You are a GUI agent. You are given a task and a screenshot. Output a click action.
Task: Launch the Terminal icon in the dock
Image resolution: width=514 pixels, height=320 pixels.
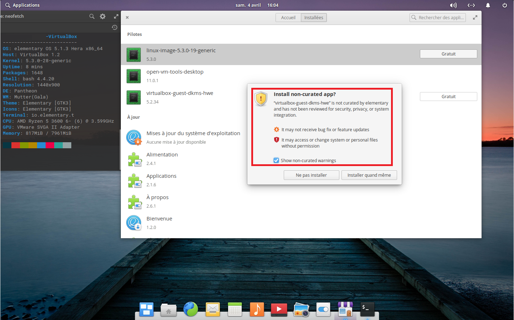367,309
